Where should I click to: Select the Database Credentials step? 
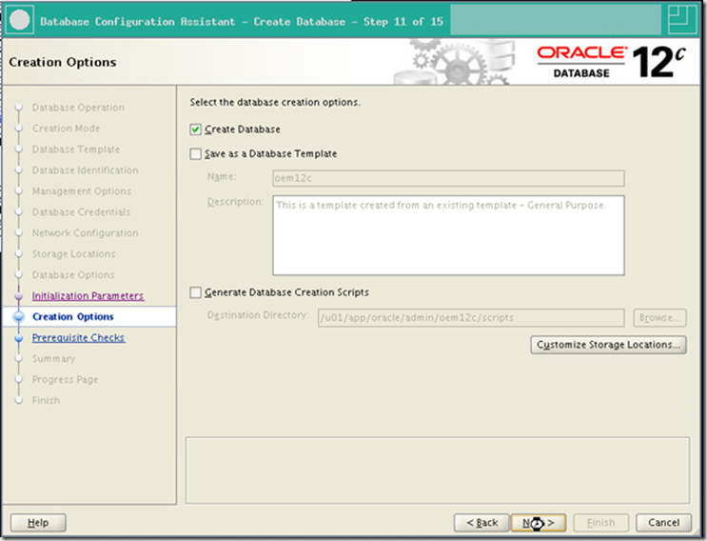pos(81,212)
